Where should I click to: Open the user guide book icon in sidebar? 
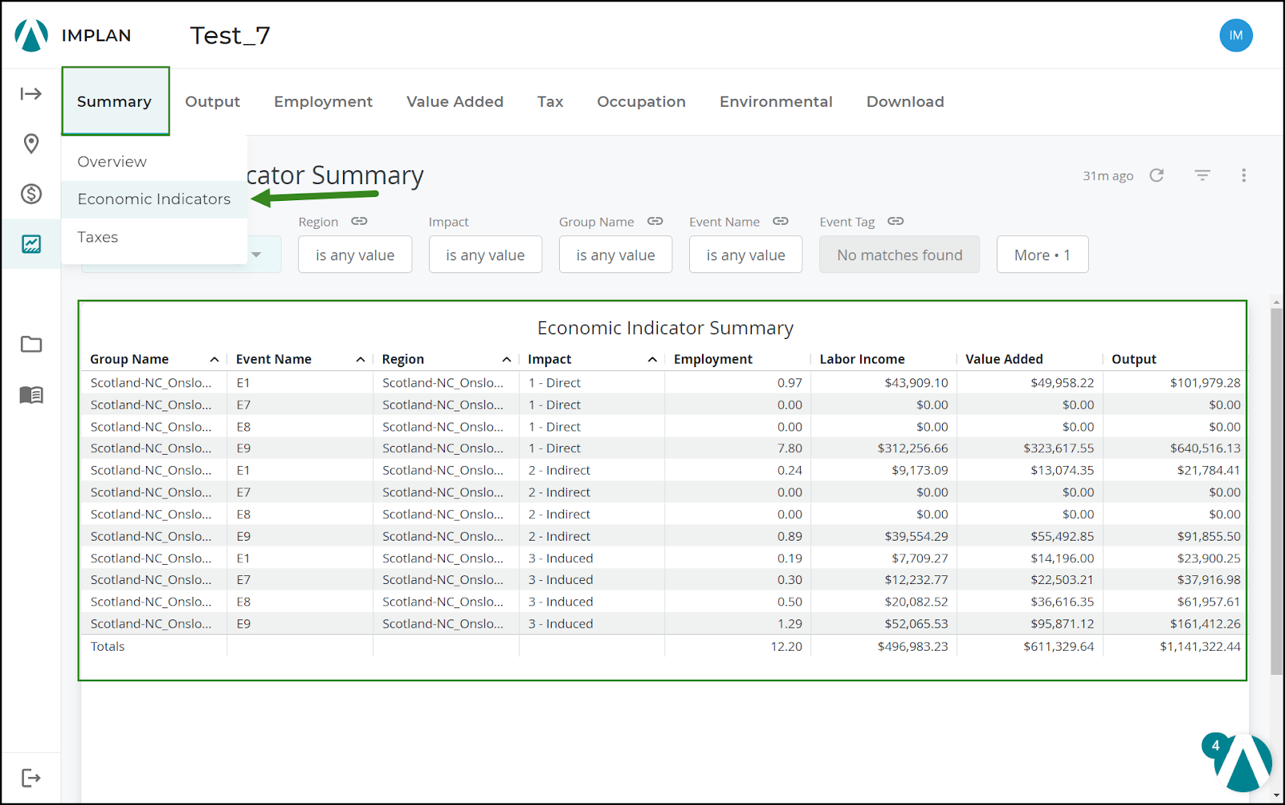tap(31, 394)
